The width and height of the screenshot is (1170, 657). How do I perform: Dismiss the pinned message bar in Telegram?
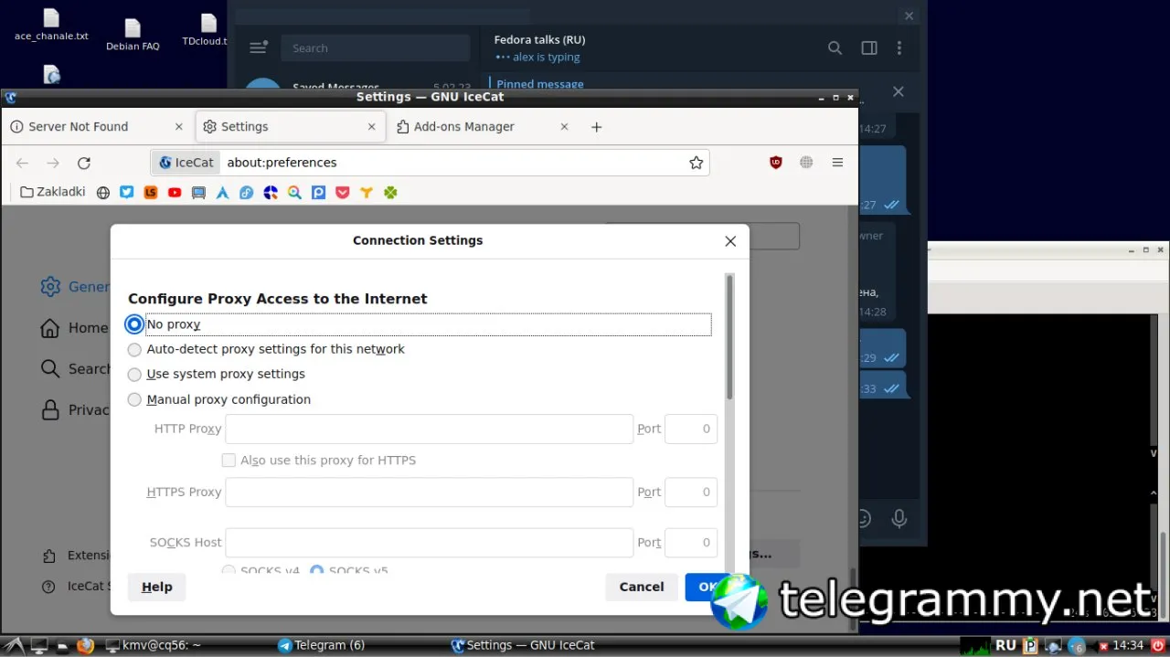898,91
